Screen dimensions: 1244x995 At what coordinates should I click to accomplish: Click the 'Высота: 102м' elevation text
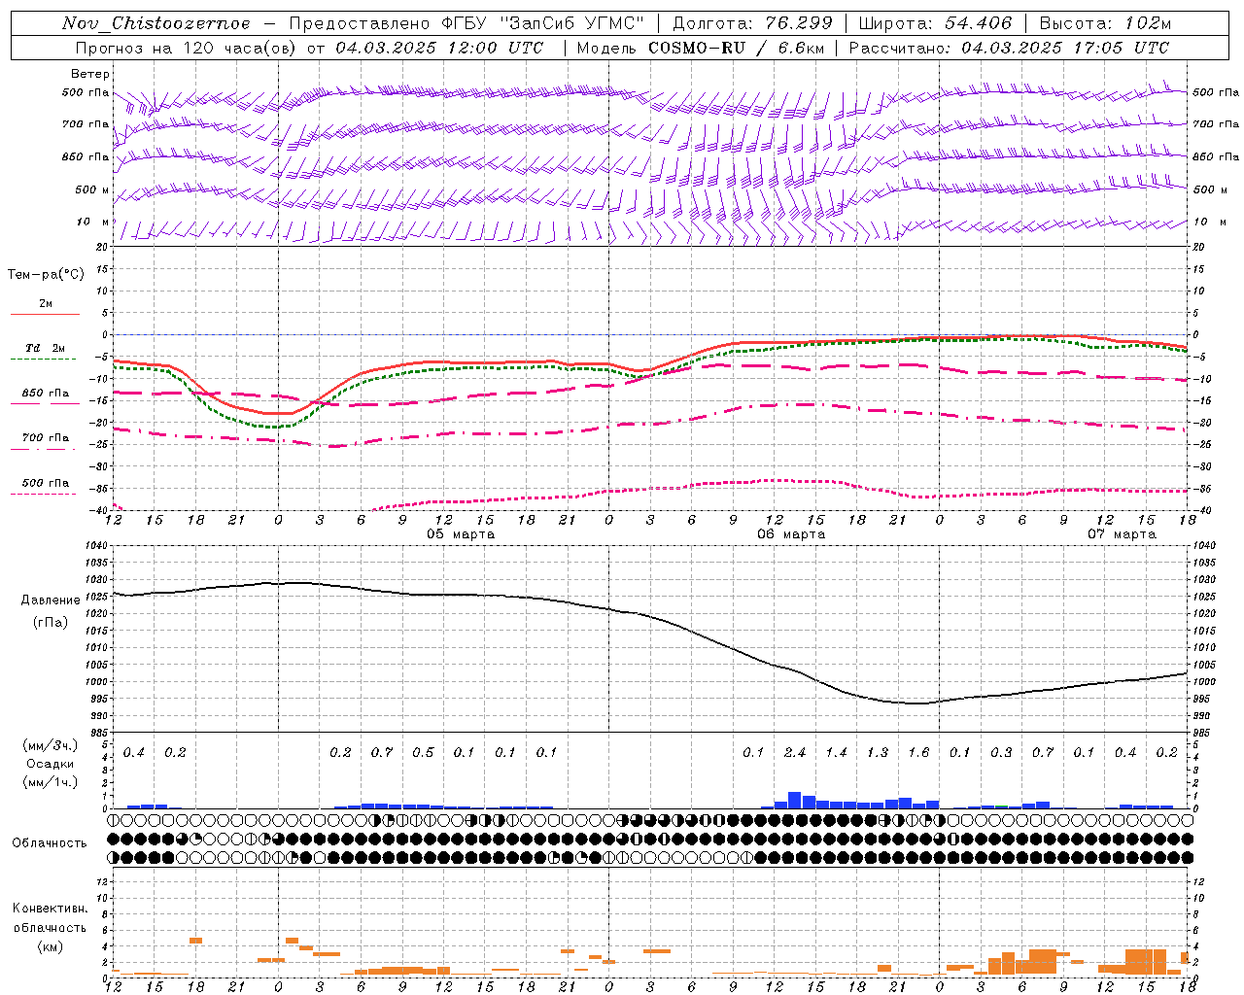click(x=1105, y=23)
